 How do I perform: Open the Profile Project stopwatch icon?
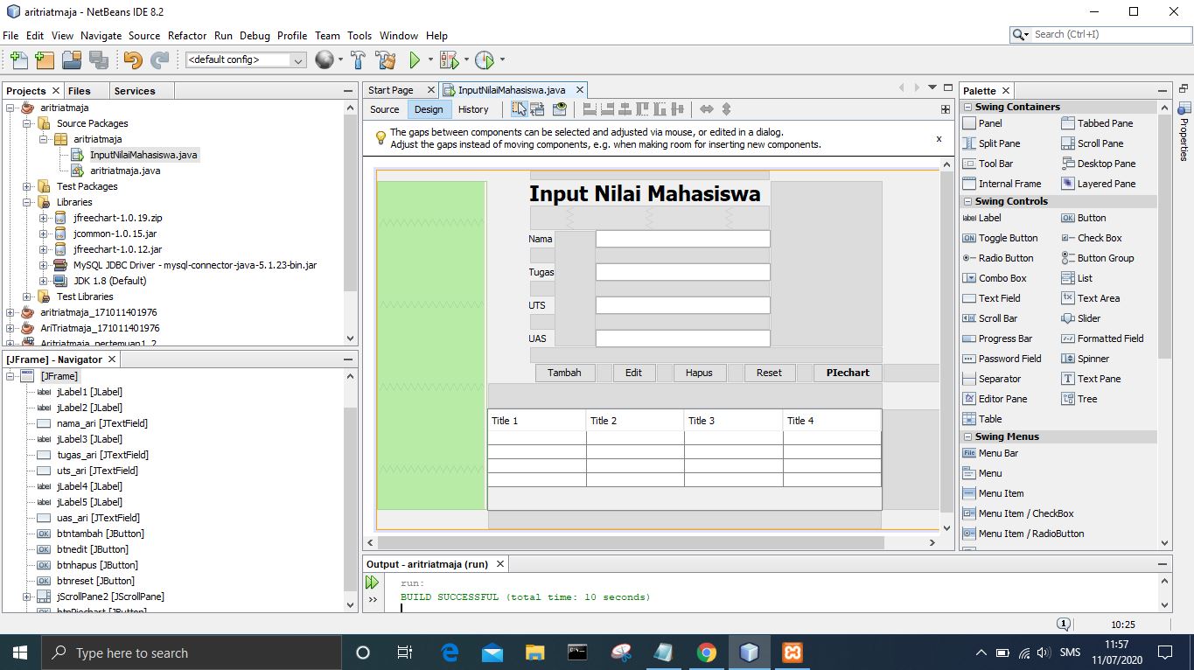484,59
